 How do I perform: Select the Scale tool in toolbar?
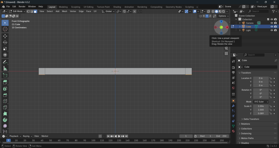point(5,49)
